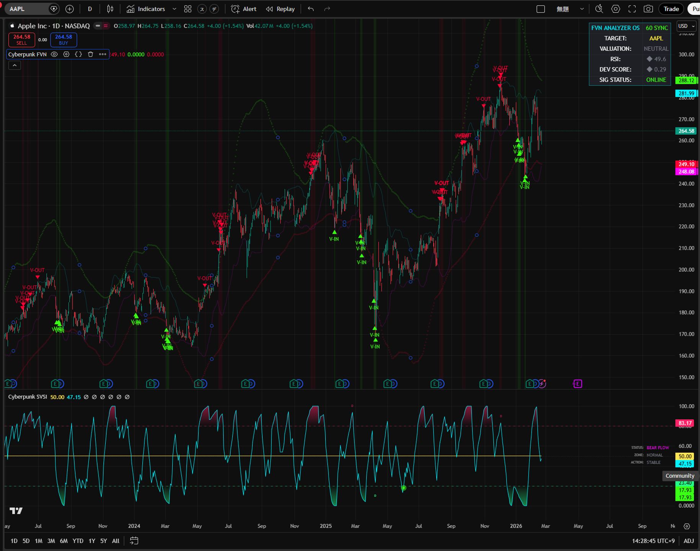Click the magenta 248.08 price axis label
Viewport: 700px width, 551px height.
click(x=687, y=171)
